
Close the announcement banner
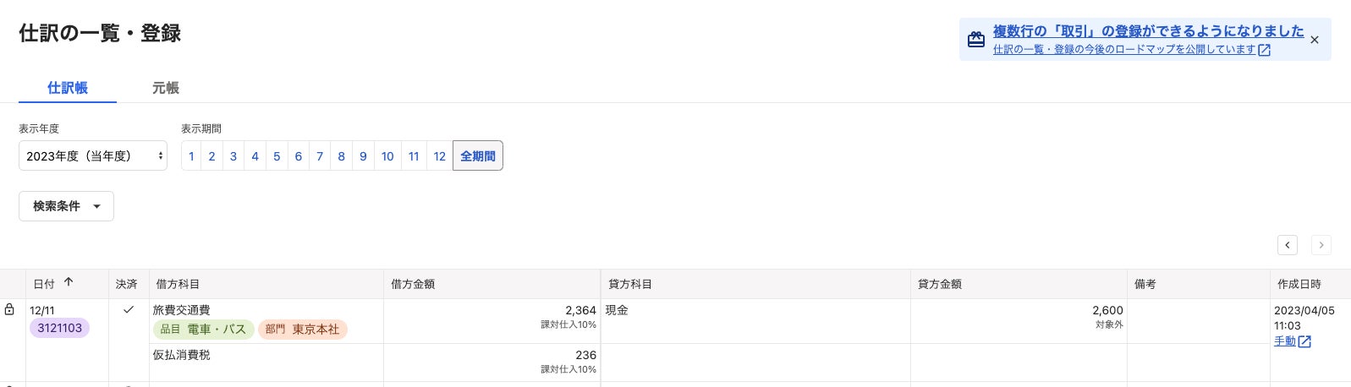coord(1314,40)
